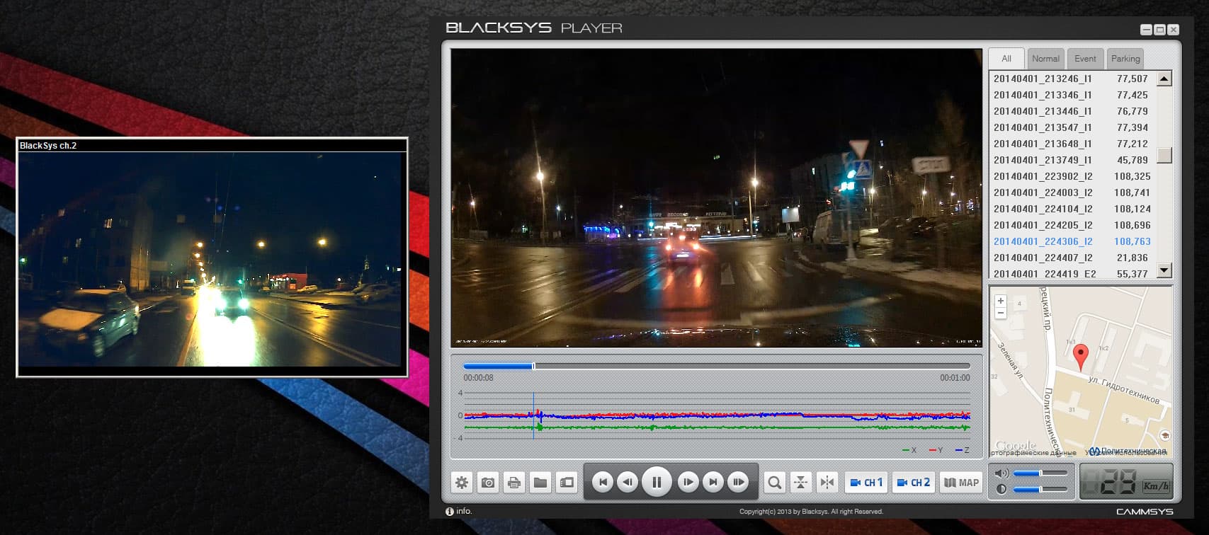Click the BlackSys ch.2 video window
The height and width of the screenshot is (535, 1209).
pyautogui.click(x=212, y=257)
